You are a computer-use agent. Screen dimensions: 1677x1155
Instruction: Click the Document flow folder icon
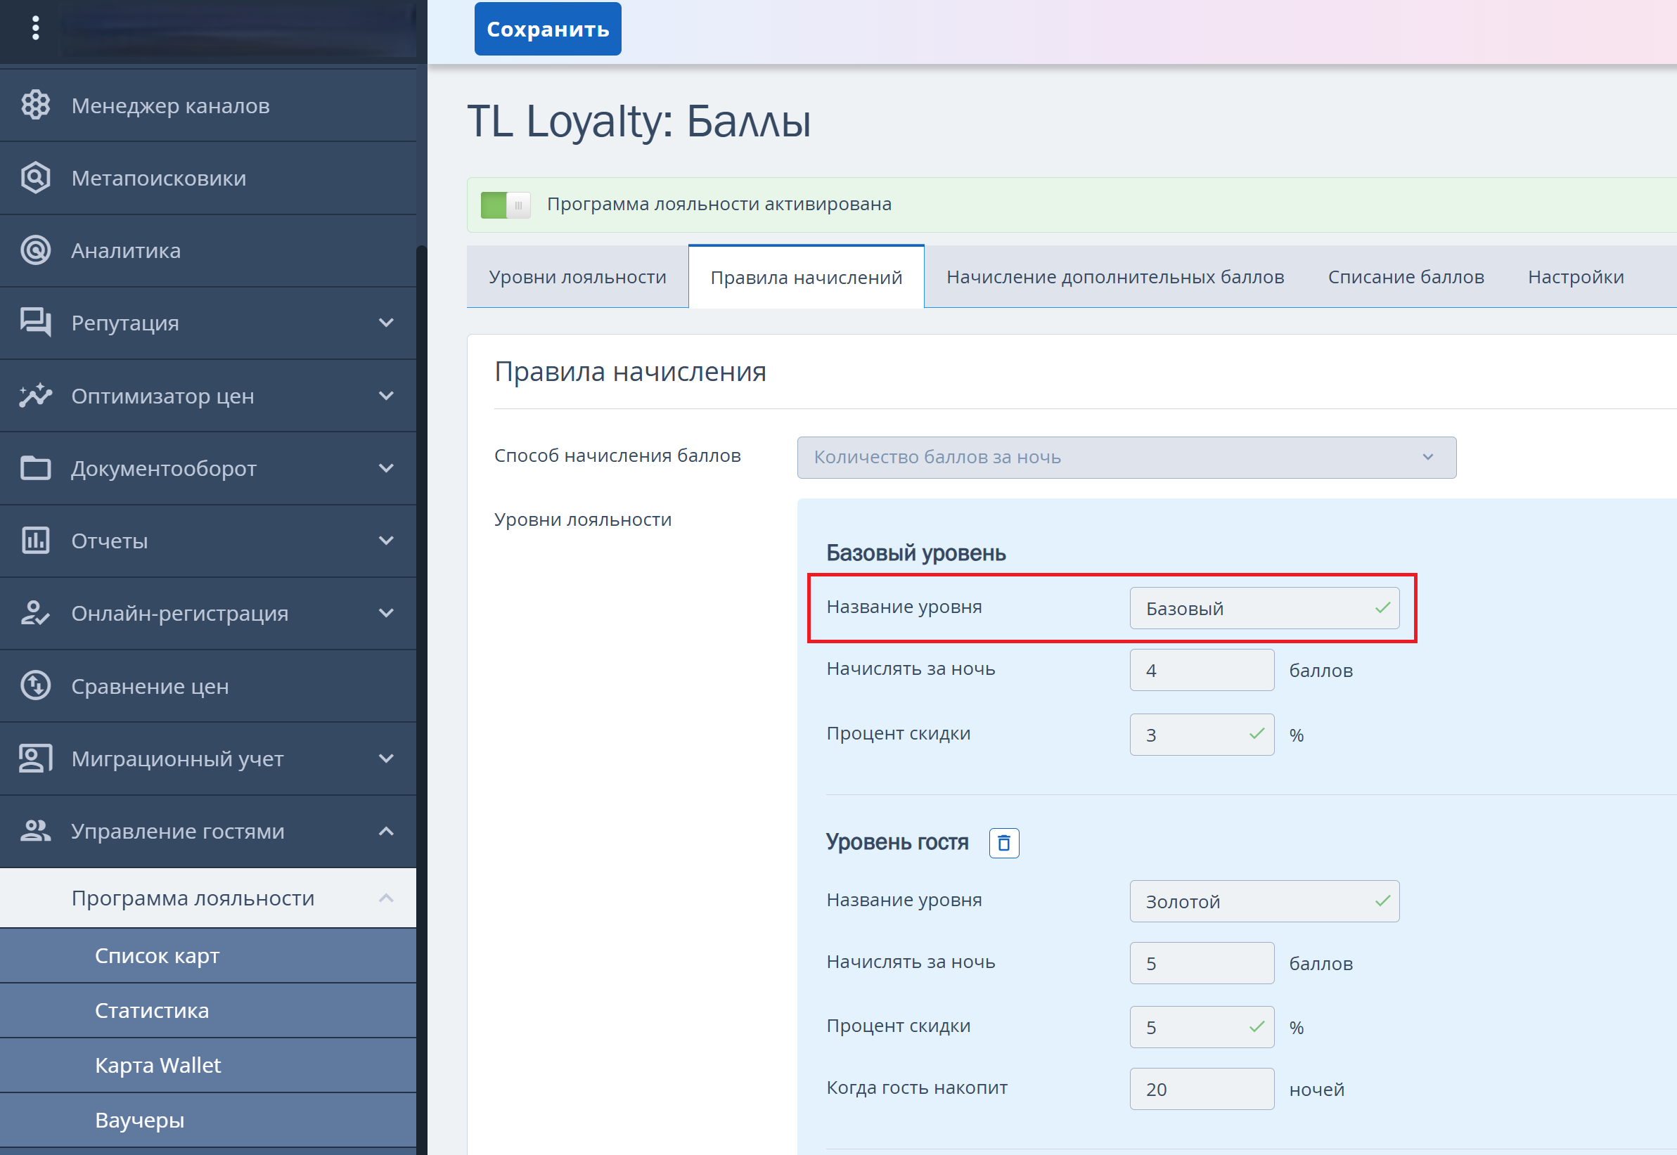[34, 468]
